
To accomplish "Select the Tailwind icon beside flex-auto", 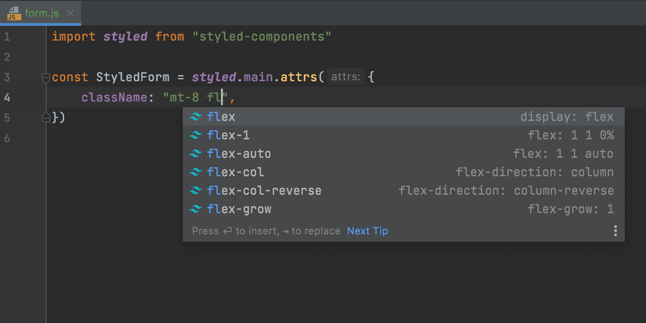I will 196,154.
